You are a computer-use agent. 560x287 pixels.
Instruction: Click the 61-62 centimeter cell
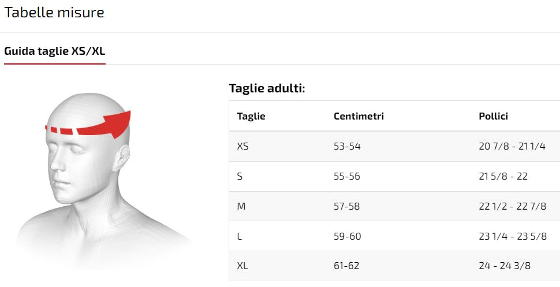346,266
